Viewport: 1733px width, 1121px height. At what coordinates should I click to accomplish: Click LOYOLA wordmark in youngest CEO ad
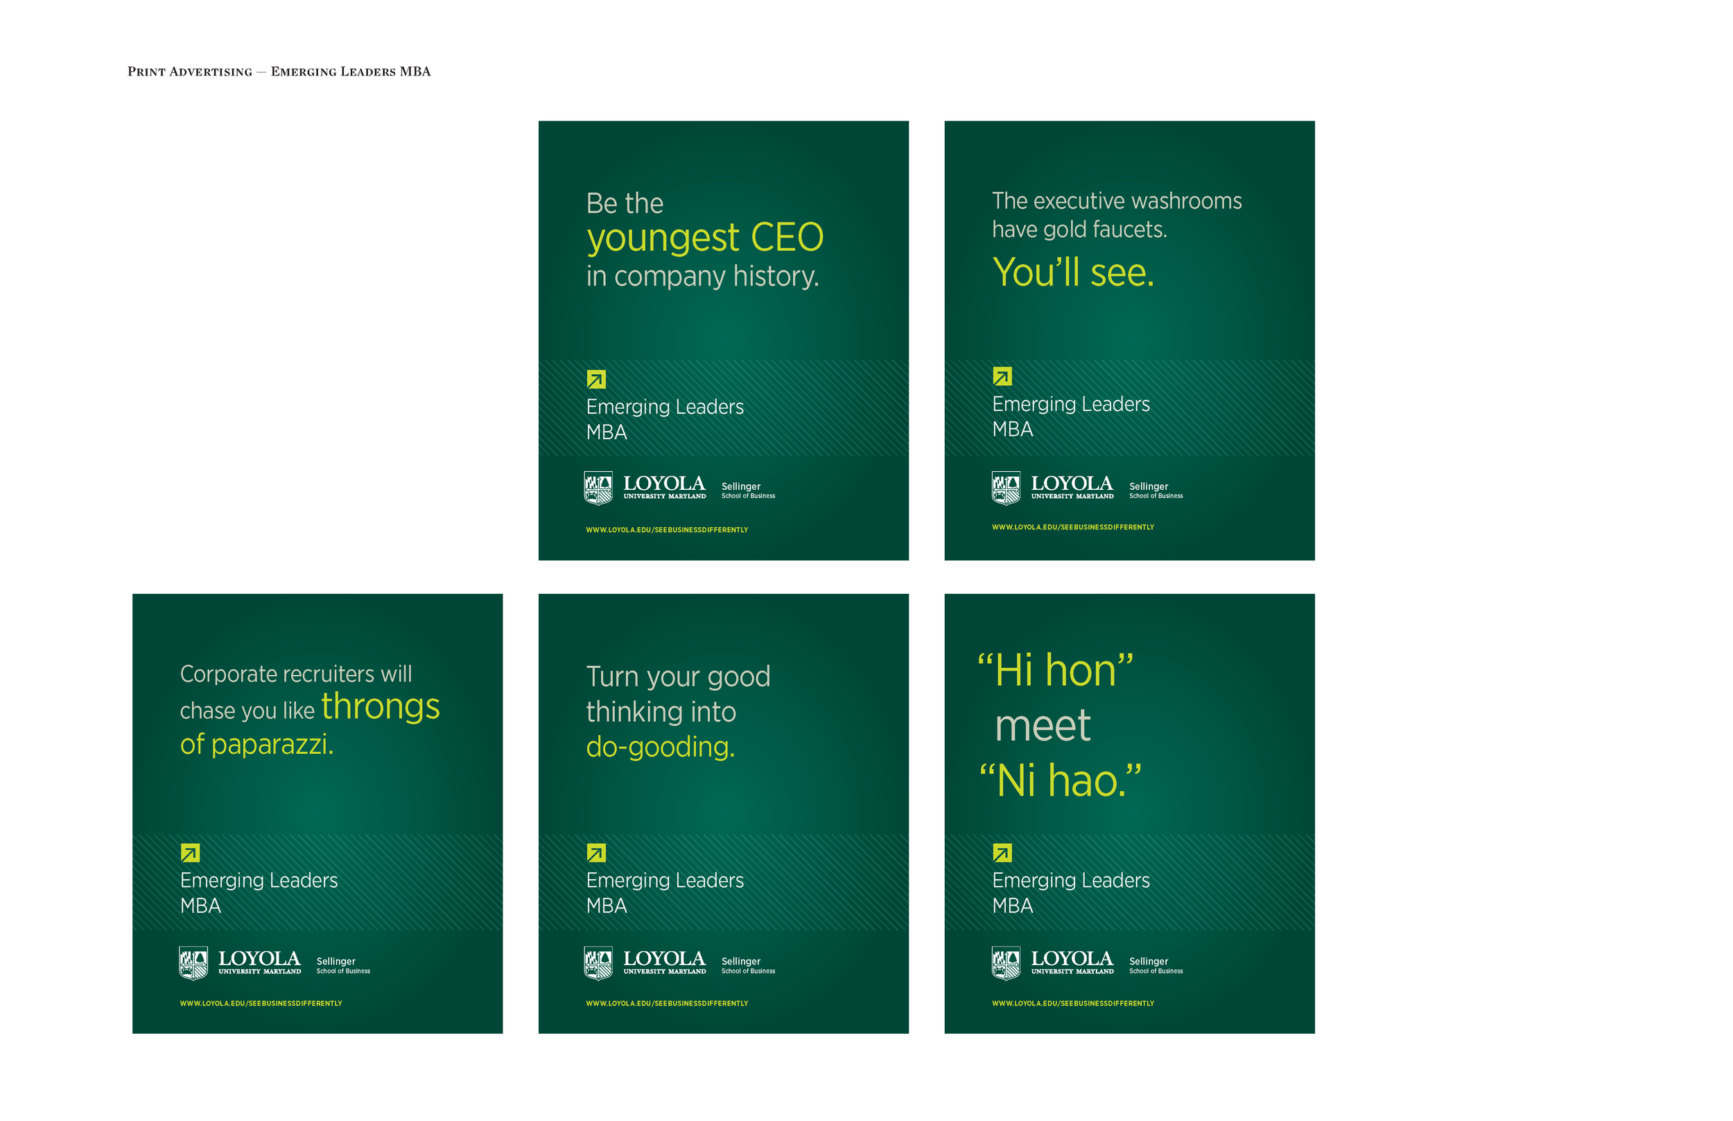664,484
